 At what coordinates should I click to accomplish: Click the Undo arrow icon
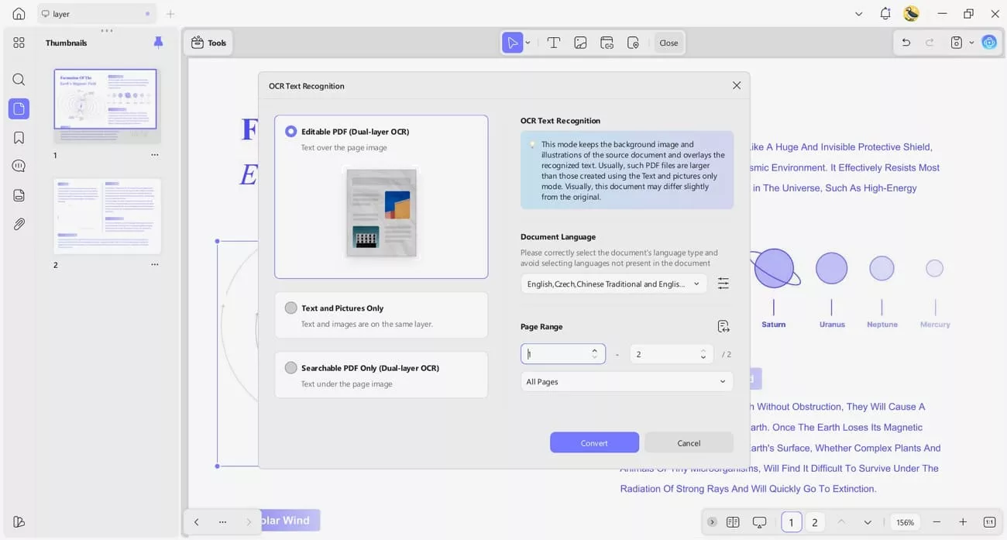(906, 43)
